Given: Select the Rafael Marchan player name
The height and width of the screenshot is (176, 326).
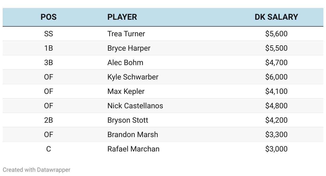Looking at the screenshot, I should tap(133, 149).
